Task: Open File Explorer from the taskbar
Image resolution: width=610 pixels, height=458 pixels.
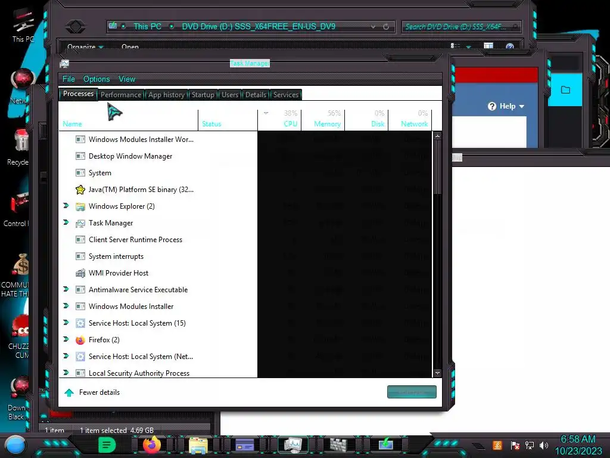Action: coord(198,445)
